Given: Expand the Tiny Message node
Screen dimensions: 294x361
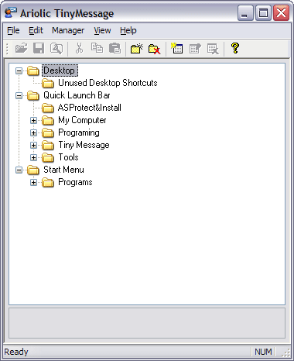Looking at the screenshot, I should pyautogui.click(x=33, y=145).
